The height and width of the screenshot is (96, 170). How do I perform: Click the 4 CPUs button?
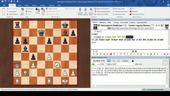125,61
